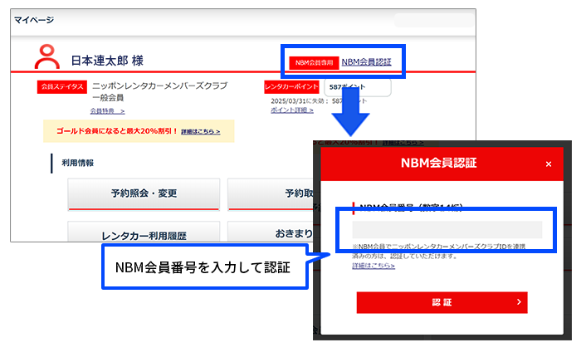Click the arrow on the 認証 button
This screenshot has height=357, width=581.
pos(519,302)
